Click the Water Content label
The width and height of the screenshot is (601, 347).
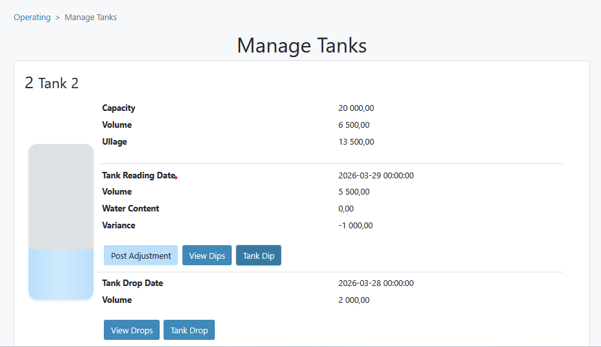coord(130,209)
